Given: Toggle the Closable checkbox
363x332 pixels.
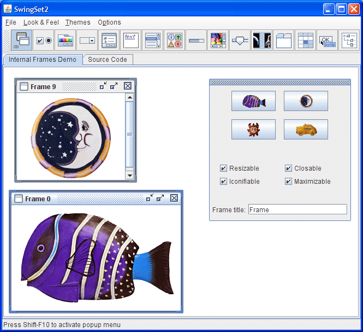Looking at the screenshot, I should point(289,168).
